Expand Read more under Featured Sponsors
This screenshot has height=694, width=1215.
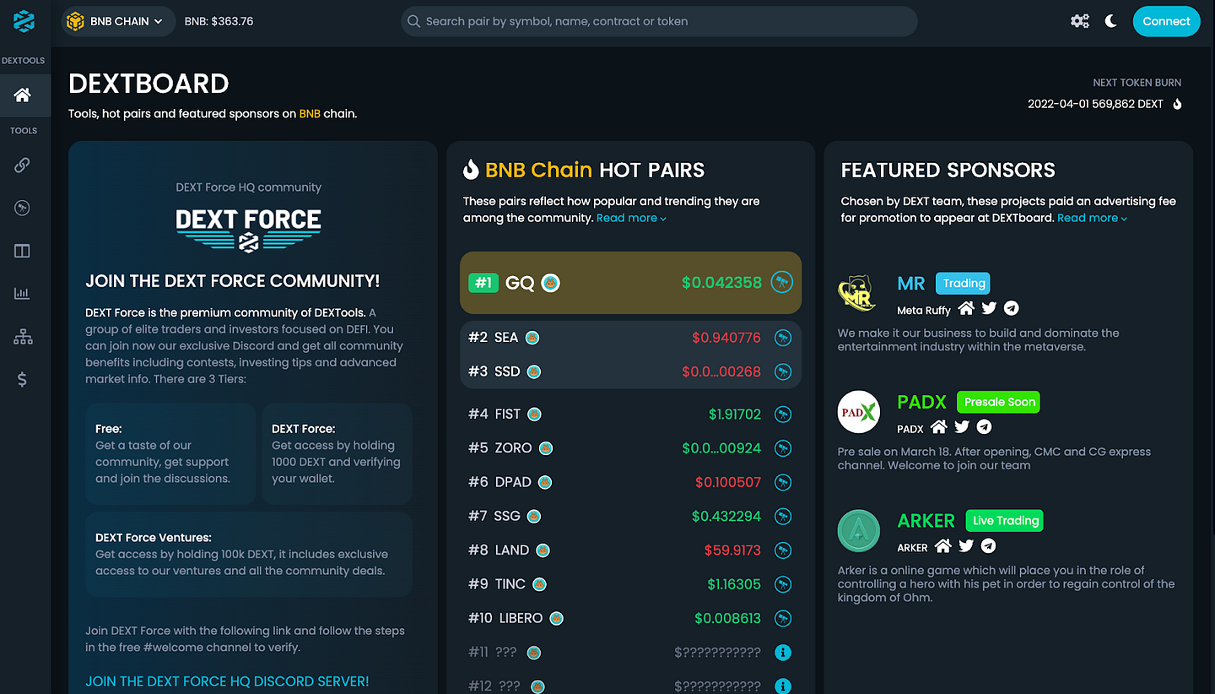[x=1092, y=218]
